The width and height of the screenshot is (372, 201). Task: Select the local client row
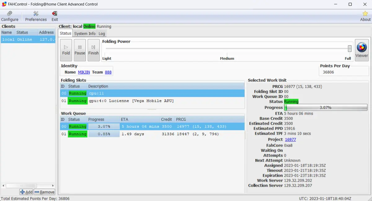pyautogui.click(x=28, y=40)
